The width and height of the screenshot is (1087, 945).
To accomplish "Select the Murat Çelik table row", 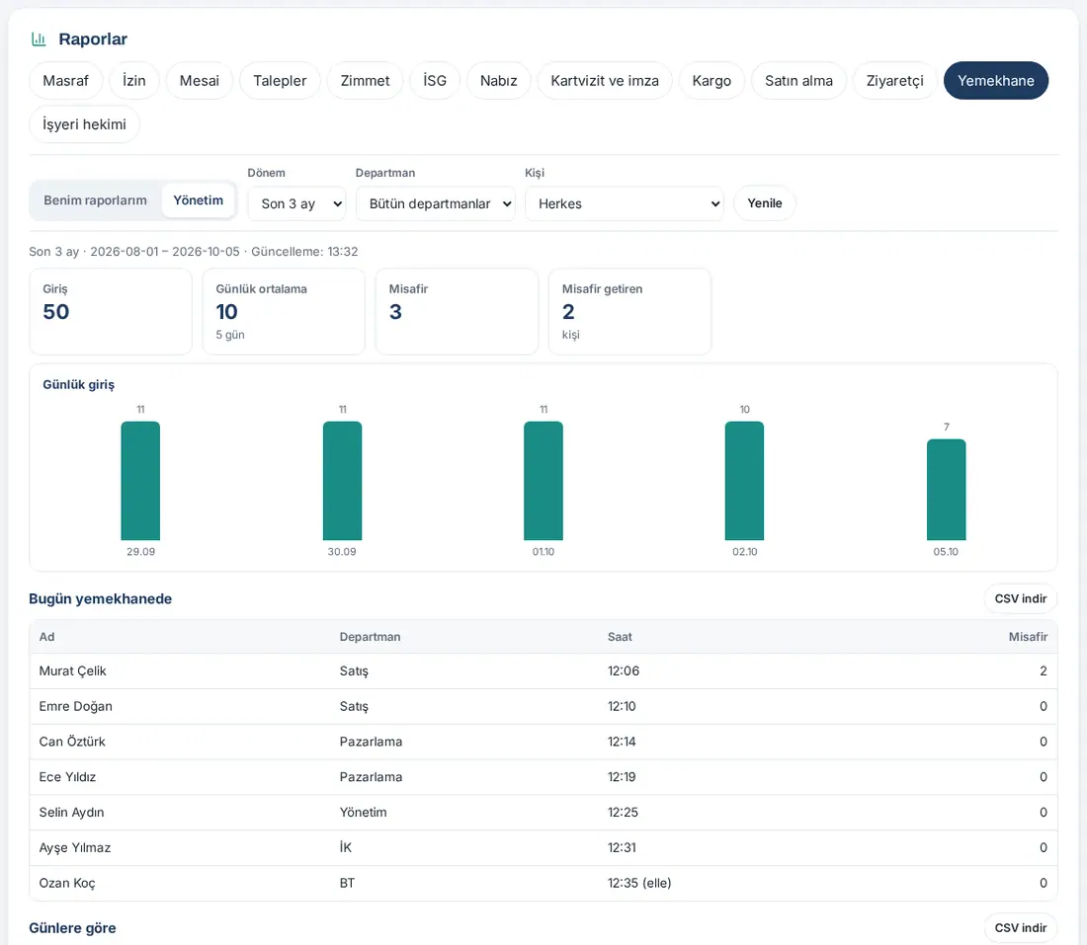I will 543,670.
